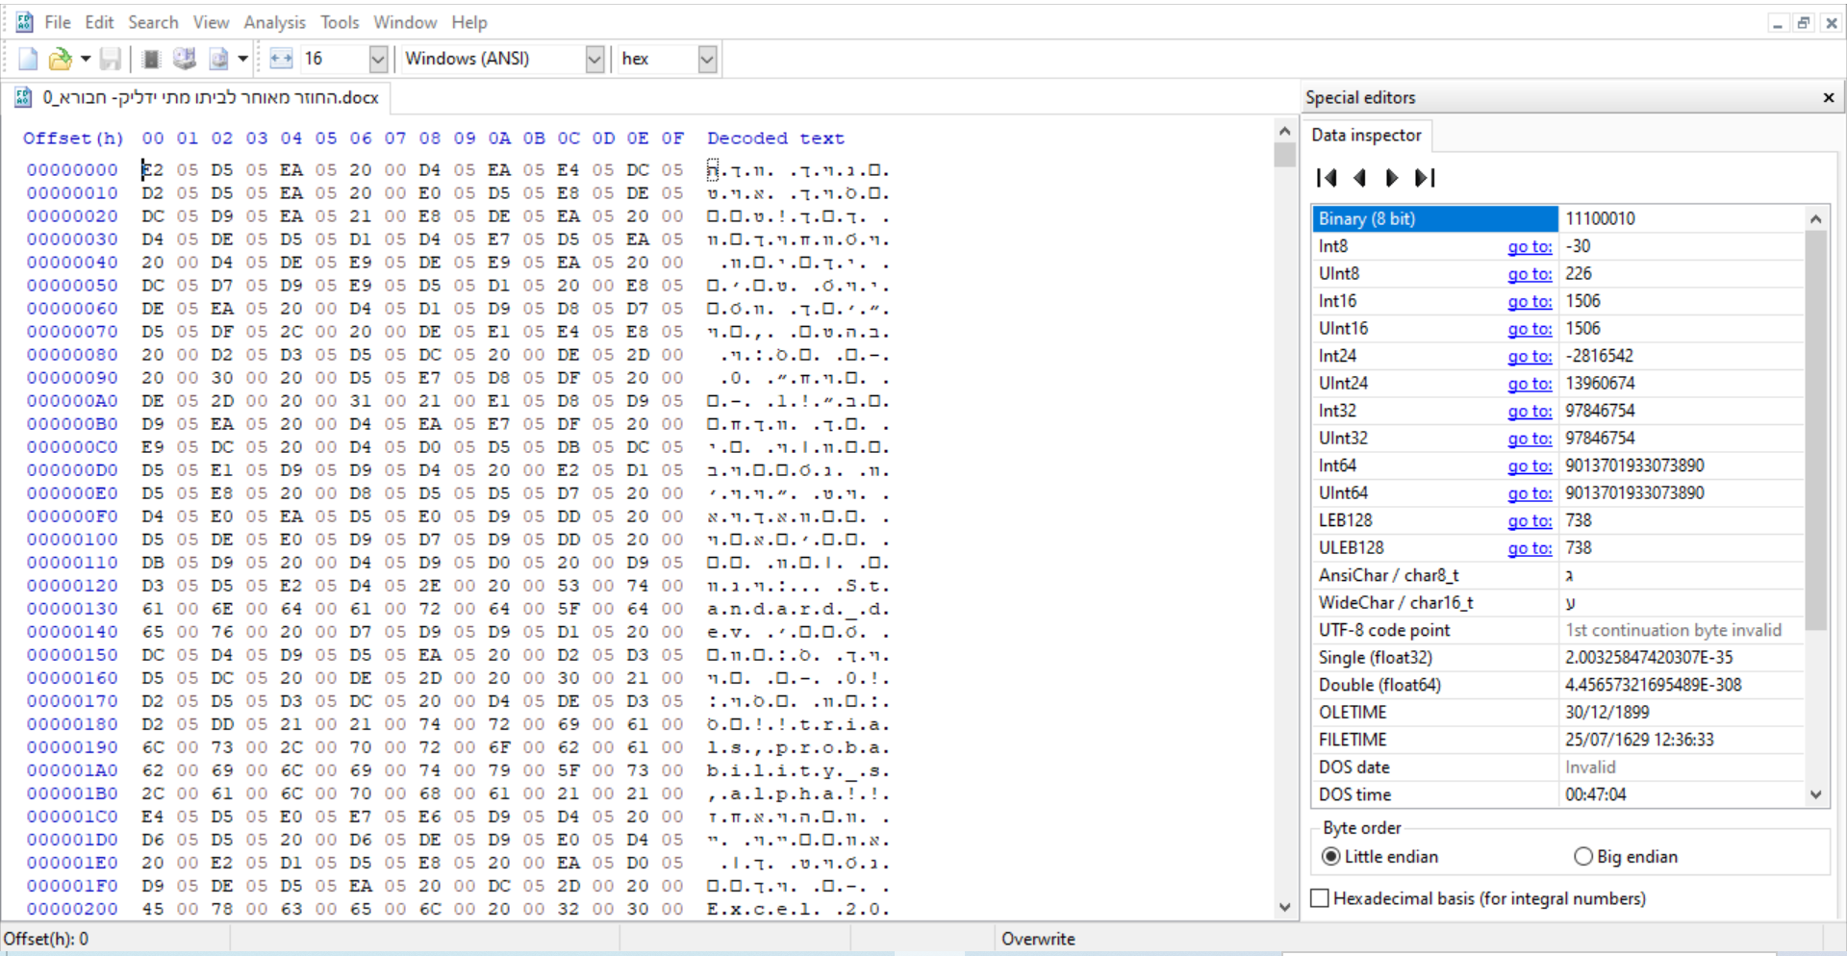
Task: Click the Overwrite mode status bar entry
Action: (x=1038, y=939)
